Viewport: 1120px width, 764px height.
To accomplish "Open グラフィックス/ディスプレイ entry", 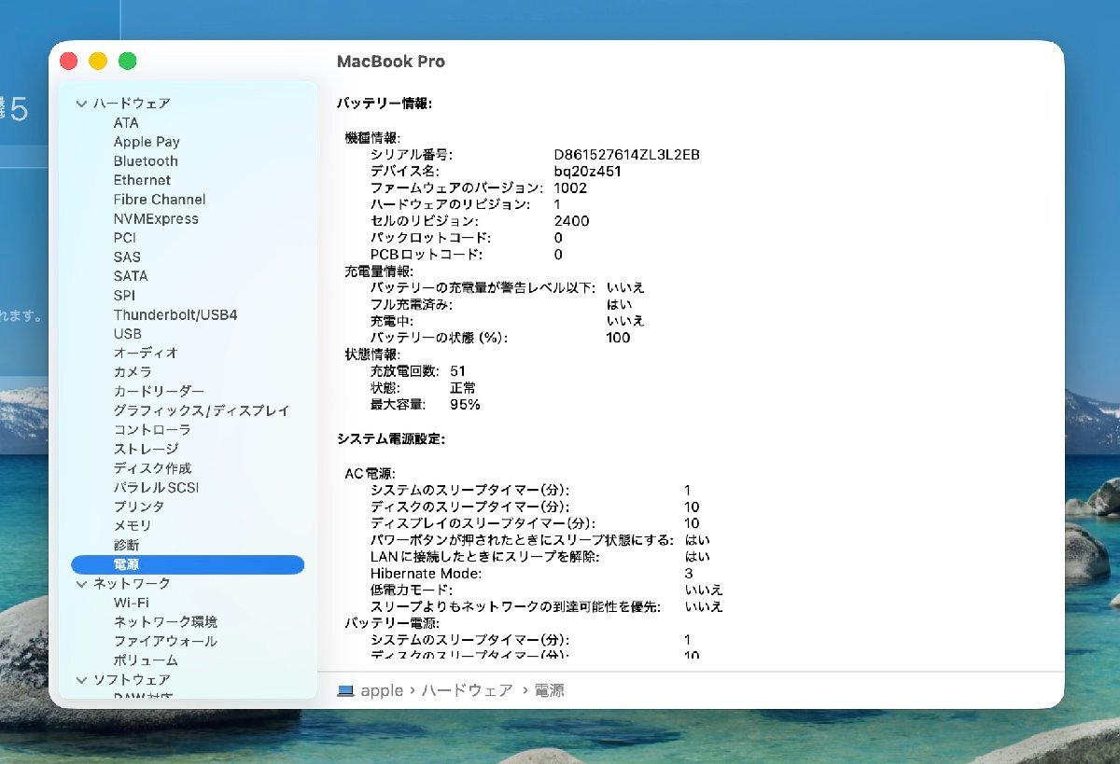I will click(x=202, y=410).
